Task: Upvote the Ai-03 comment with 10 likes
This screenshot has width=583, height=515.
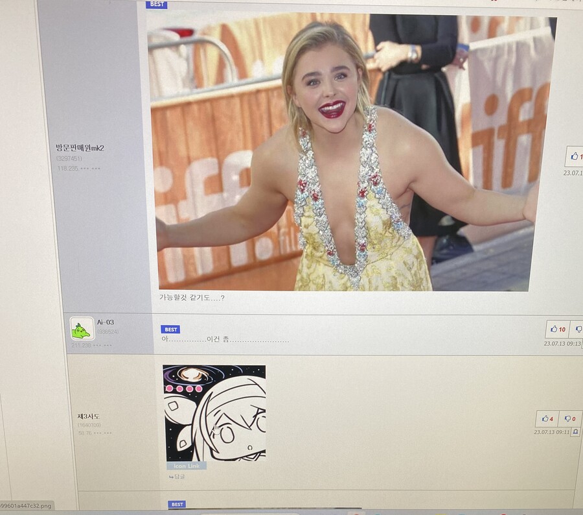Action: pos(556,329)
